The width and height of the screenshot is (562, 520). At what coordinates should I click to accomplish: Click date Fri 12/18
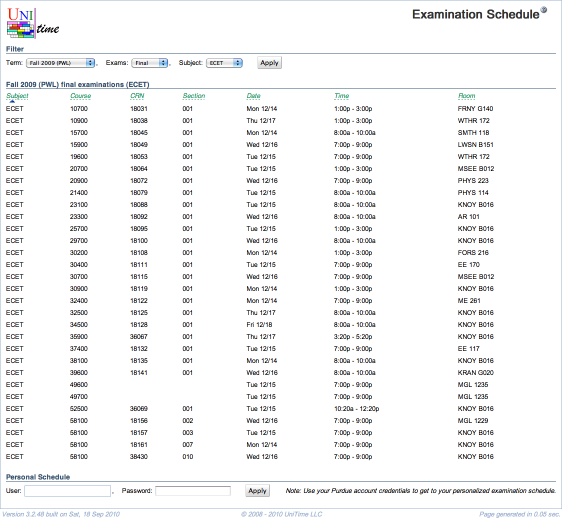pyautogui.click(x=259, y=324)
